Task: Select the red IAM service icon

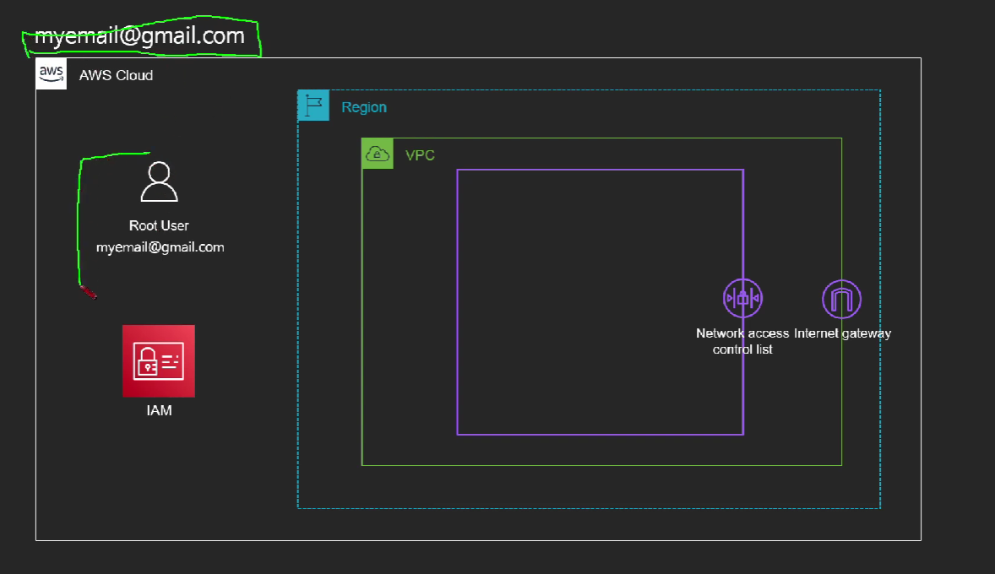Action: [x=159, y=361]
